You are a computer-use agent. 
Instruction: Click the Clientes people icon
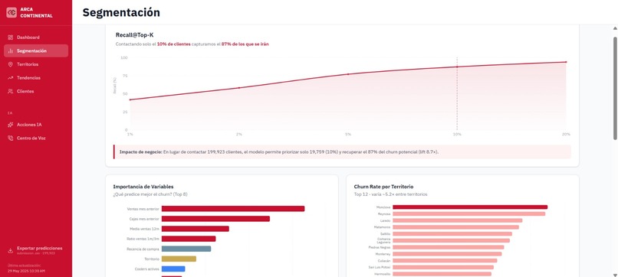tap(11, 91)
